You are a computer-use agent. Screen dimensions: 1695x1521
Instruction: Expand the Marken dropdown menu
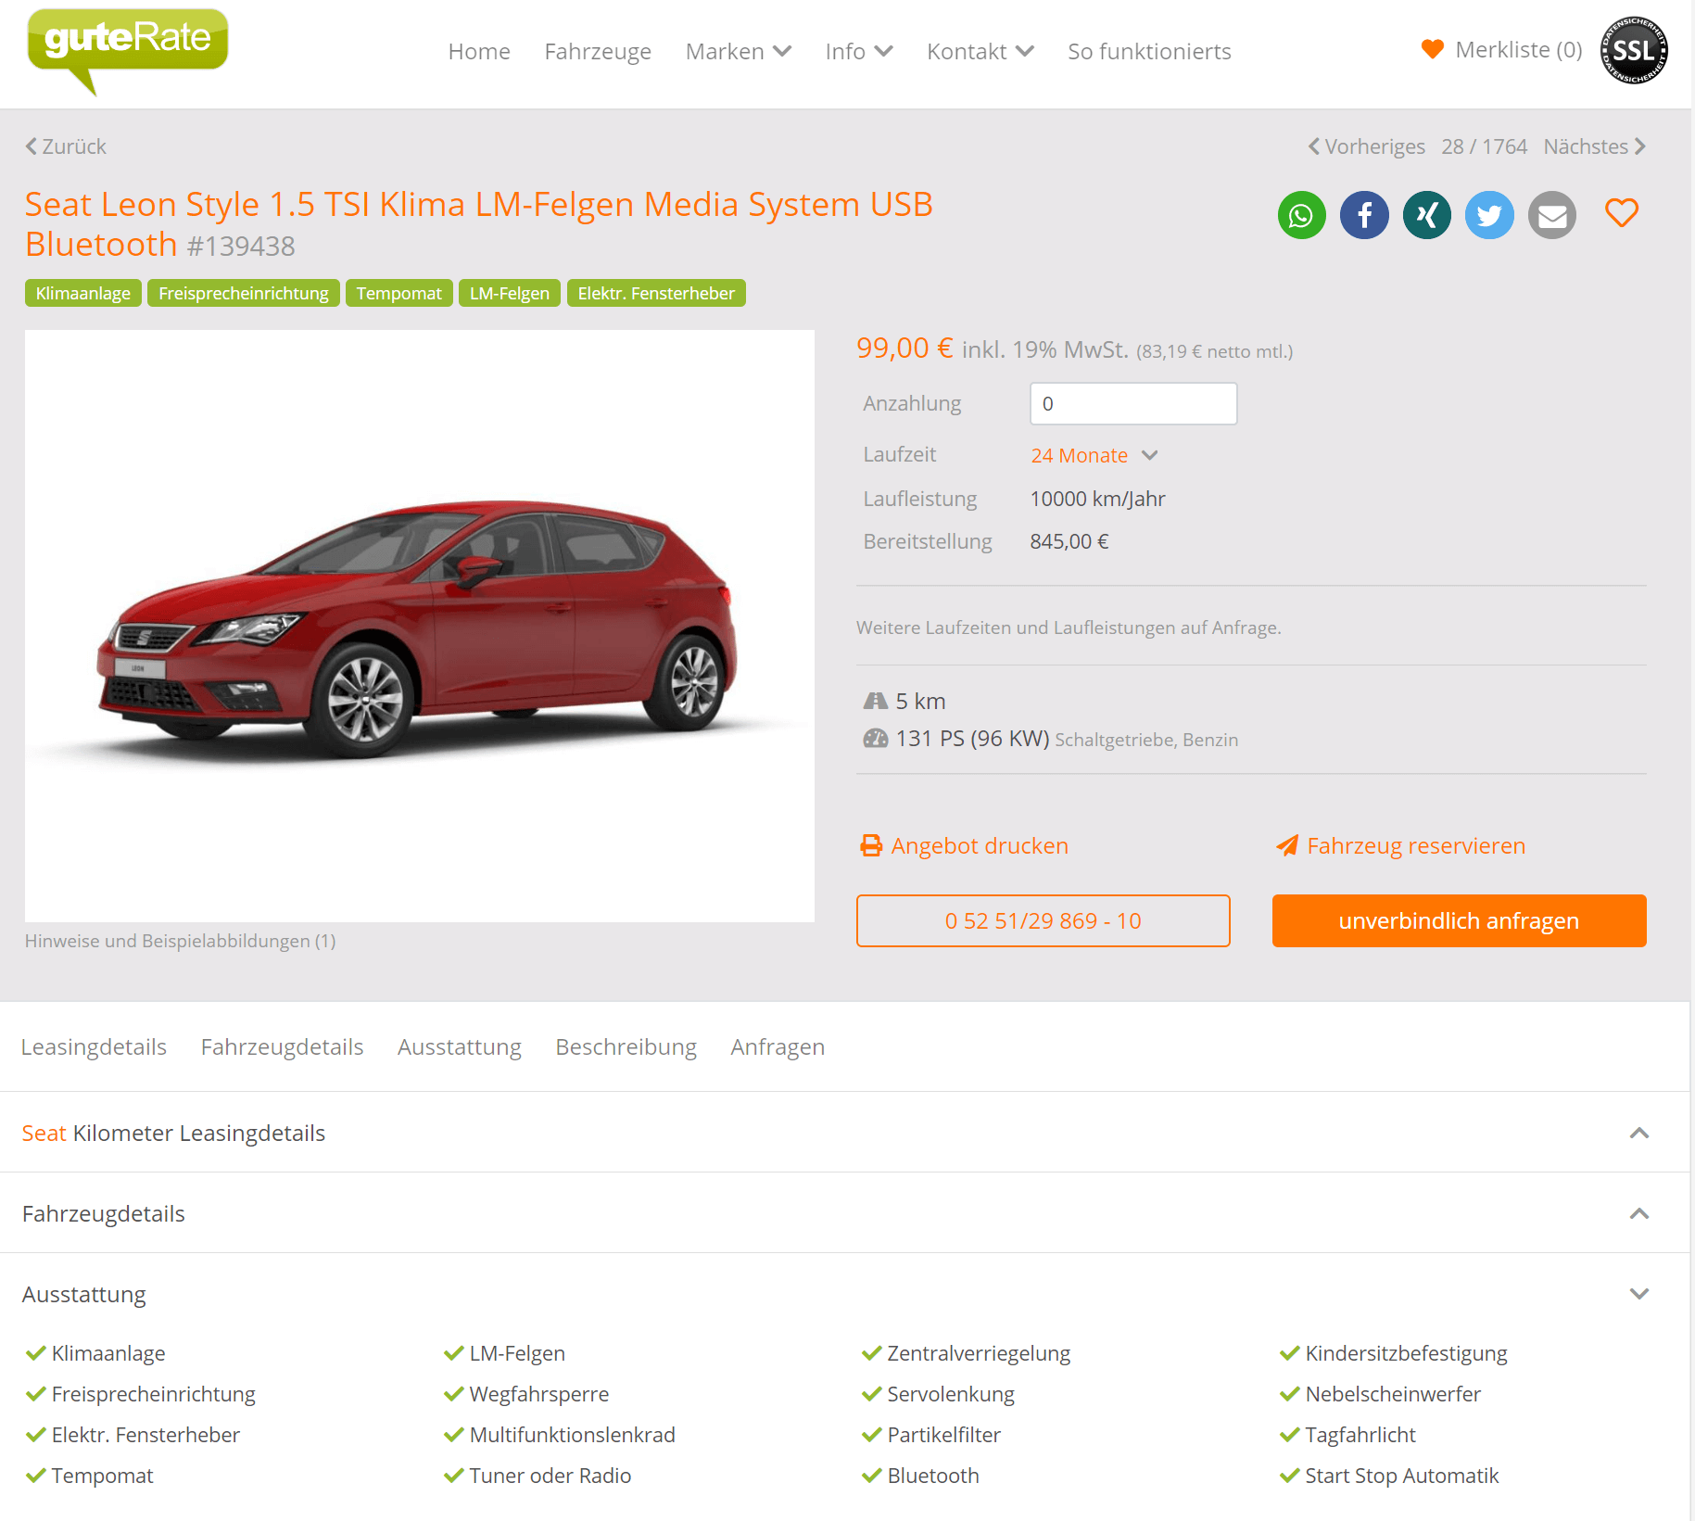pyautogui.click(x=739, y=51)
